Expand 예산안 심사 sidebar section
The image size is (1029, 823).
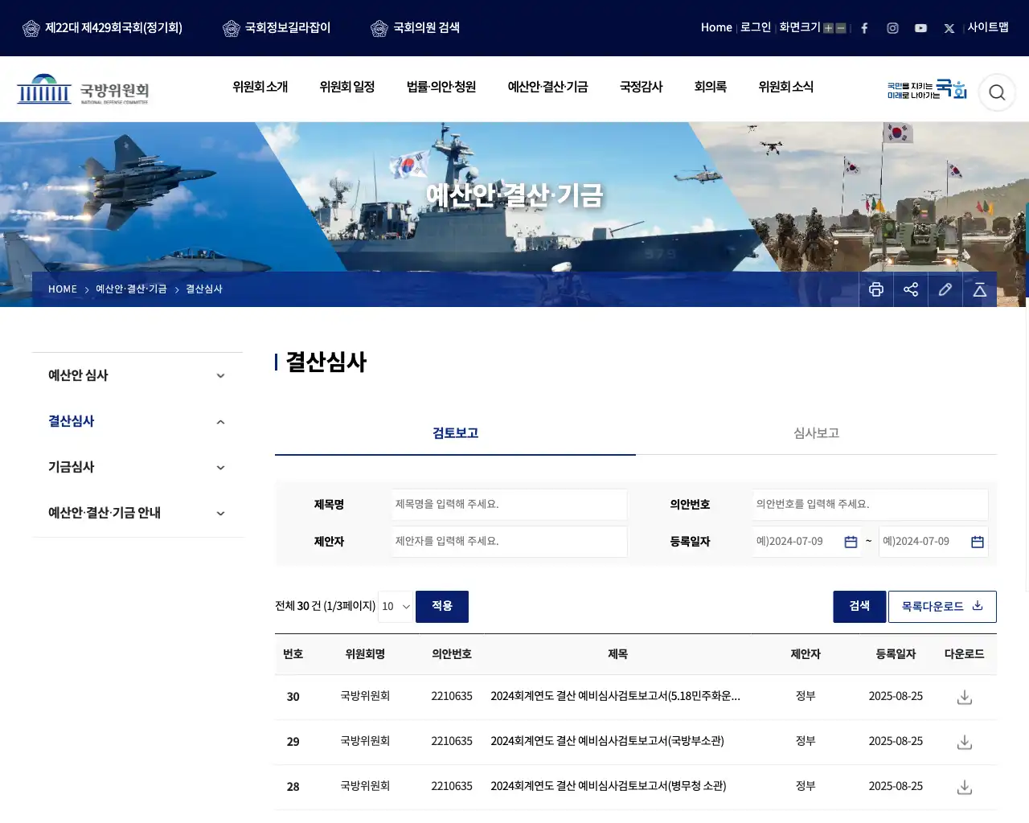click(x=137, y=375)
